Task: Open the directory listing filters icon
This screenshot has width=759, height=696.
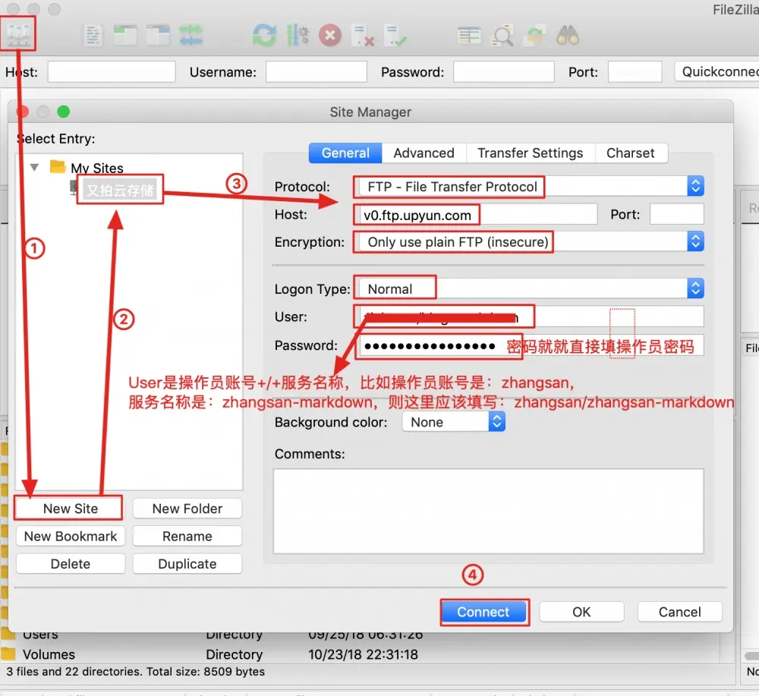Action: [469, 36]
